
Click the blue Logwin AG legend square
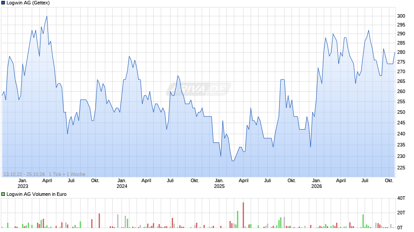(x=3, y=3)
